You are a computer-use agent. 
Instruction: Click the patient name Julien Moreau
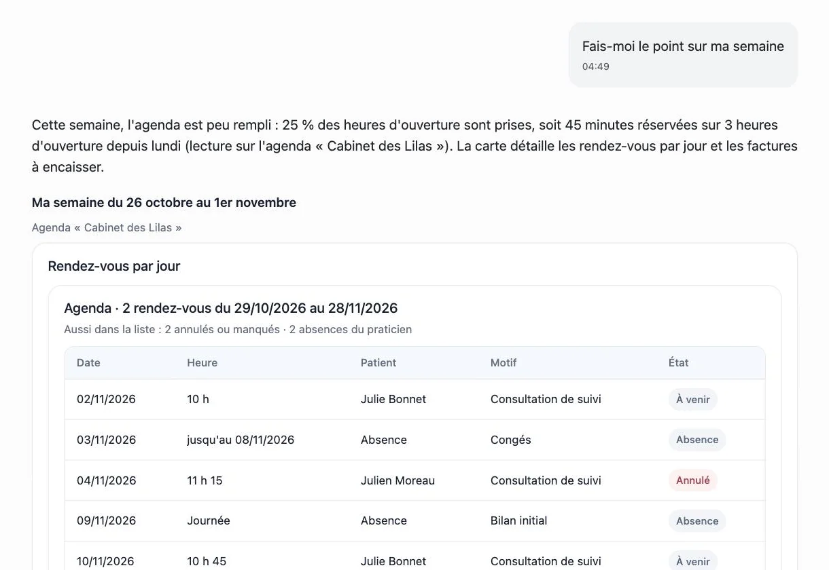pos(398,480)
